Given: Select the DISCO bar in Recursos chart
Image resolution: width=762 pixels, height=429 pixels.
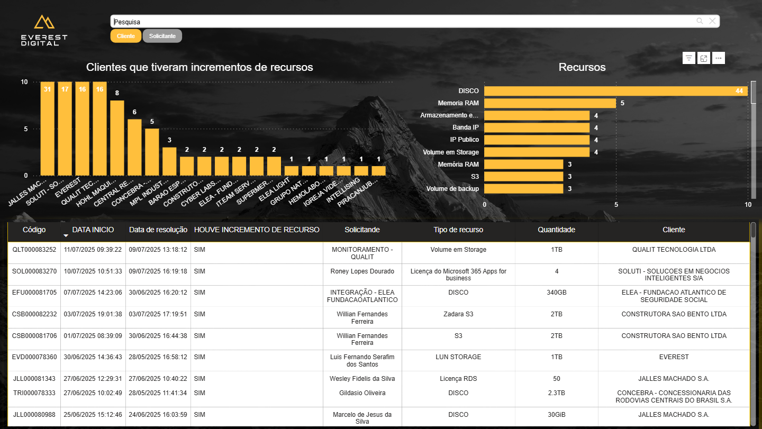Looking at the screenshot, I should [616, 91].
